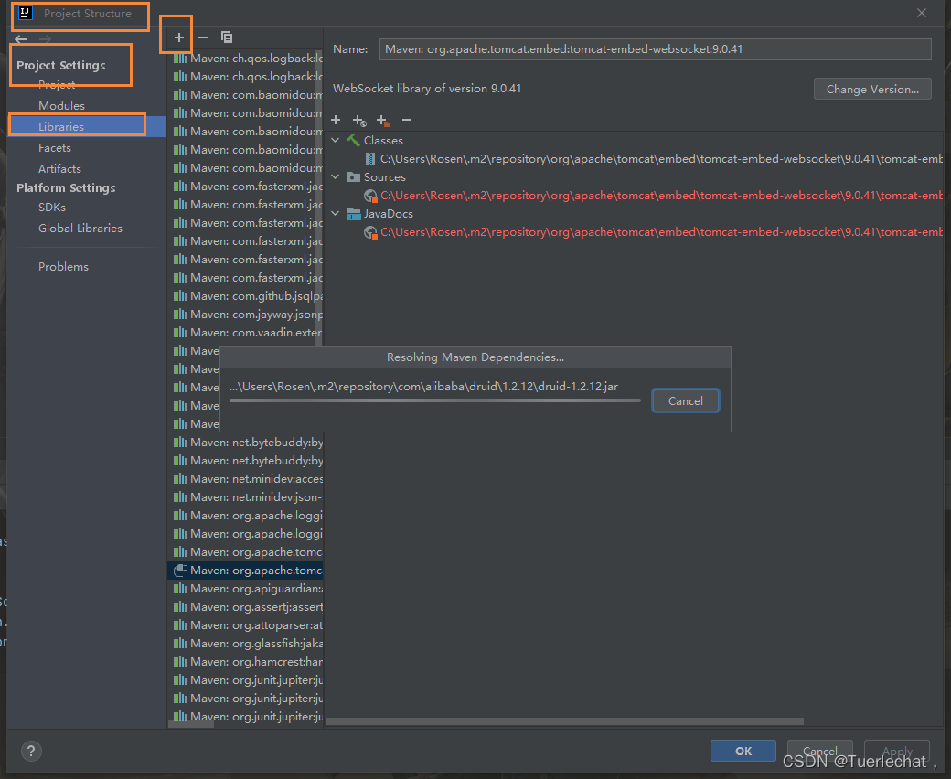Open the Artifacts settings item
The height and width of the screenshot is (779, 951).
pyautogui.click(x=59, y=169)
